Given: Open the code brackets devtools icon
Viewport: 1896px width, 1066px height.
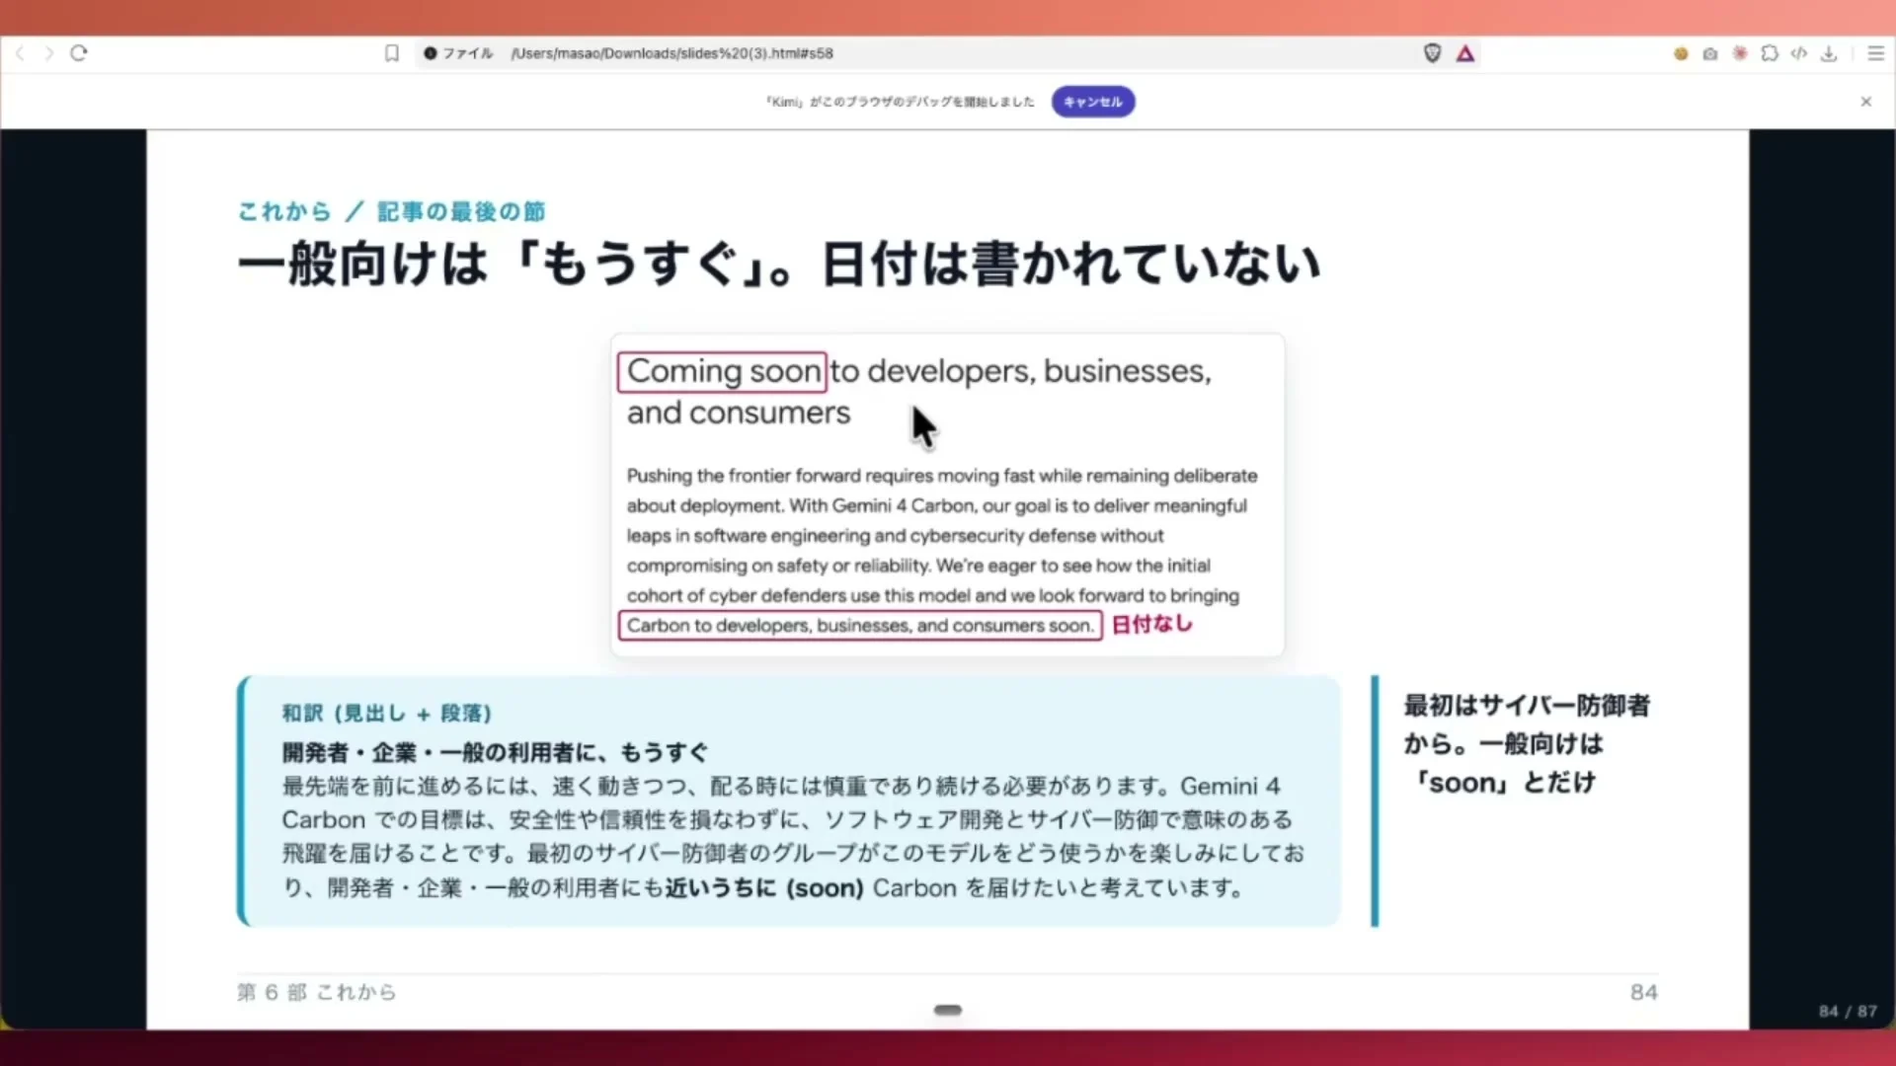Looking at the screenshot, I should 1799,53.
